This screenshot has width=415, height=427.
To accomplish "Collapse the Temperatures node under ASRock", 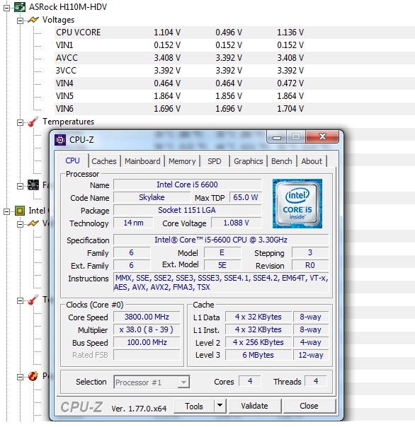I will click(x=20, y=122).
